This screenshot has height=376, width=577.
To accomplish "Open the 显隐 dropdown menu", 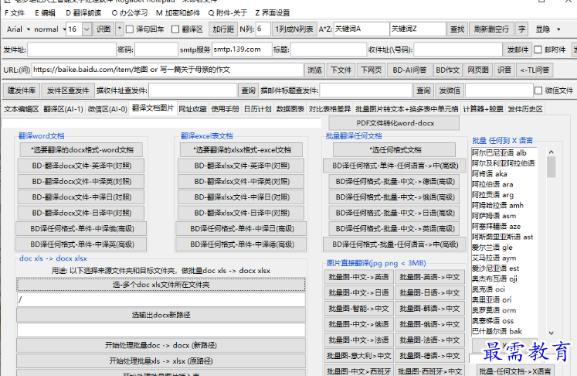I will 548,29.
